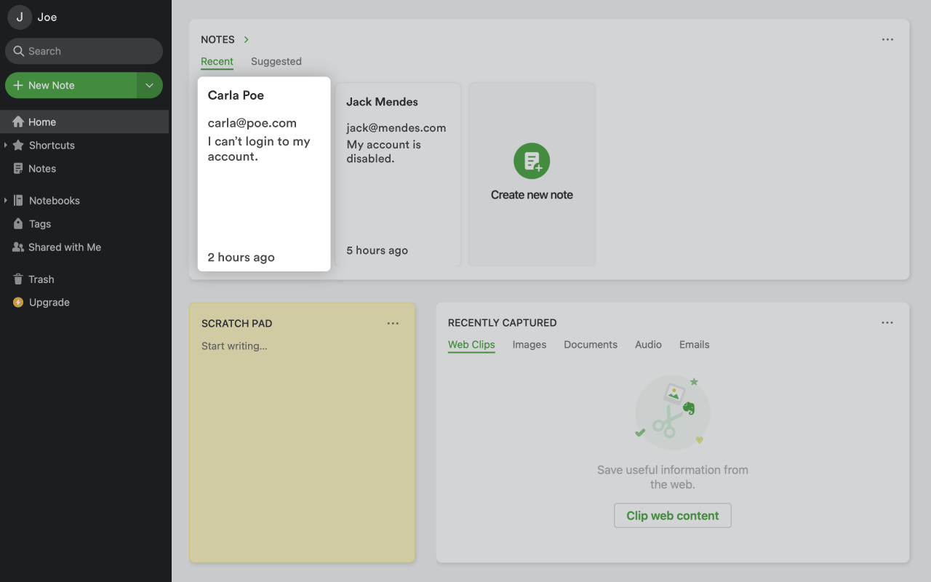This screenshot has width=931, height=582.
Task: Click the Notebooks icon in sidebar
Action: click(17, 200)
